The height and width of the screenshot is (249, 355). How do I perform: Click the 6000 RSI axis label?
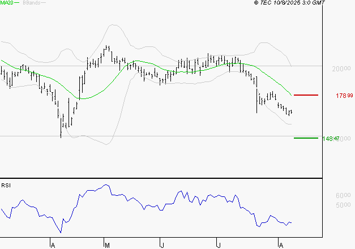point(343,195)
